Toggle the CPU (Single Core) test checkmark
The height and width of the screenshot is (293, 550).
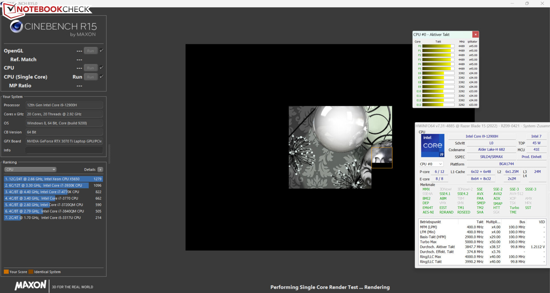pyautogui.click(x=101, y=77)
